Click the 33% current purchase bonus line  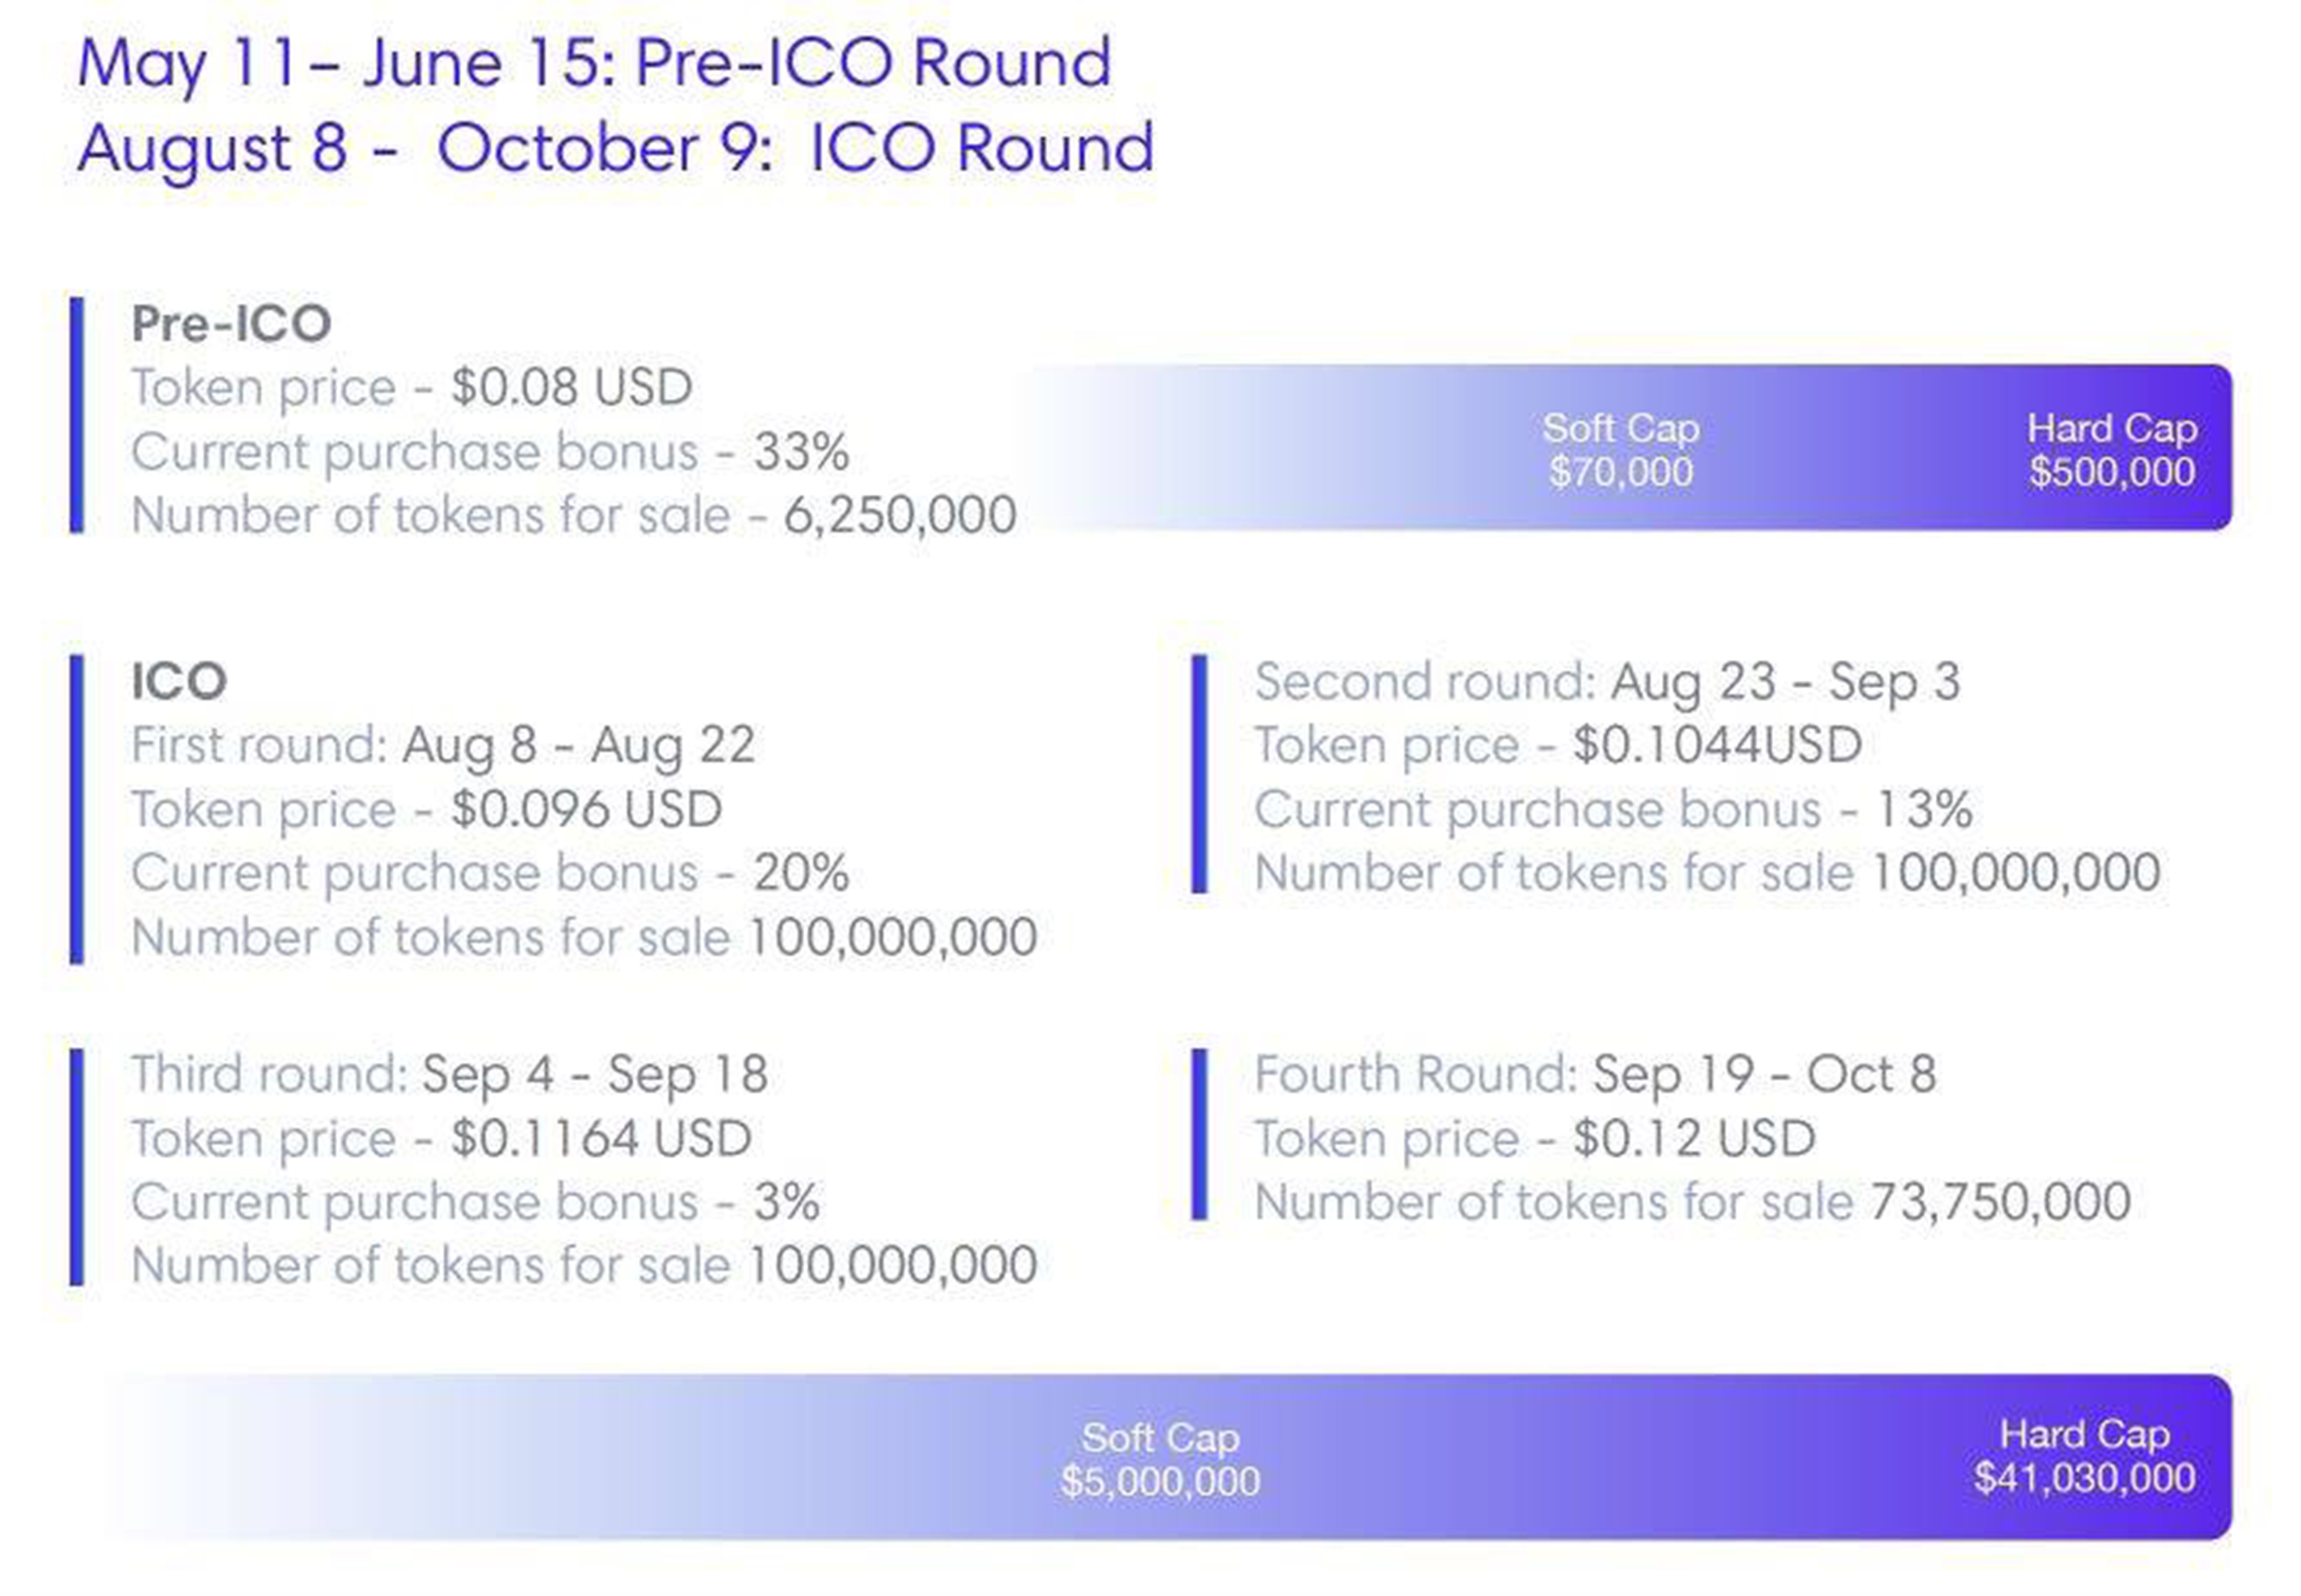coord(490,451)
